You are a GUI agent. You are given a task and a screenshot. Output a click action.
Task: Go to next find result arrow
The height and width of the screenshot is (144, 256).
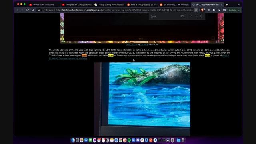coord(196,16)
